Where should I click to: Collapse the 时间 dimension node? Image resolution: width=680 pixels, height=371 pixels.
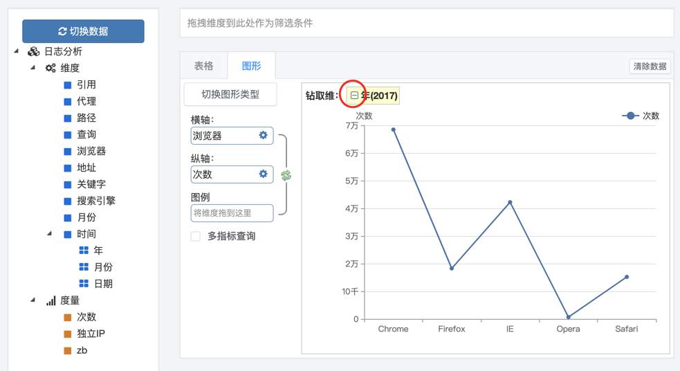pos(49,234)
